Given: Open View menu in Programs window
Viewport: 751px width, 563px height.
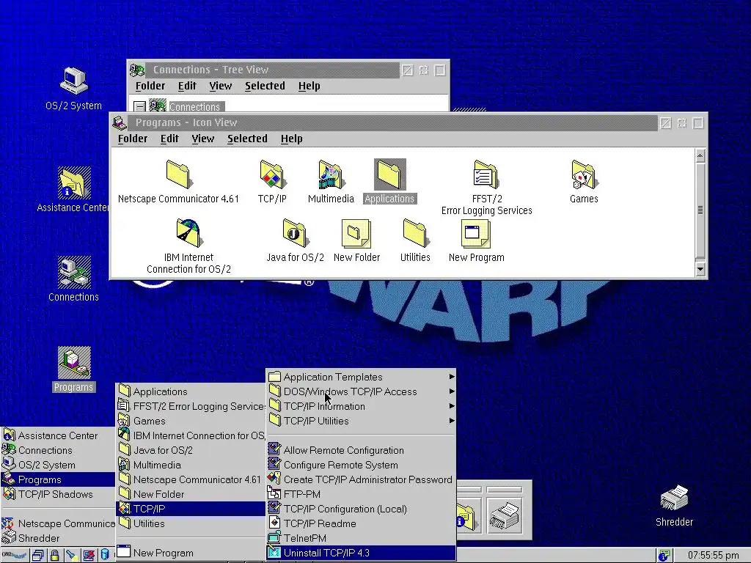Looking at the screenshot, I should click(203, 139).
